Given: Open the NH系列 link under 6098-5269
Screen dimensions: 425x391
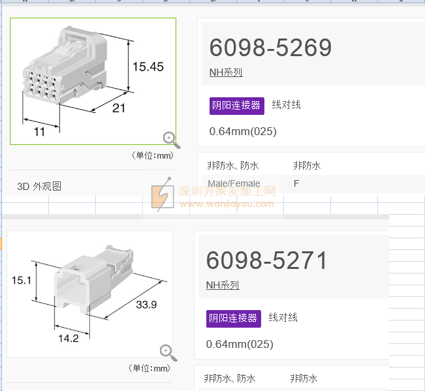Looking at the screenshot, I should click(226, 72).
